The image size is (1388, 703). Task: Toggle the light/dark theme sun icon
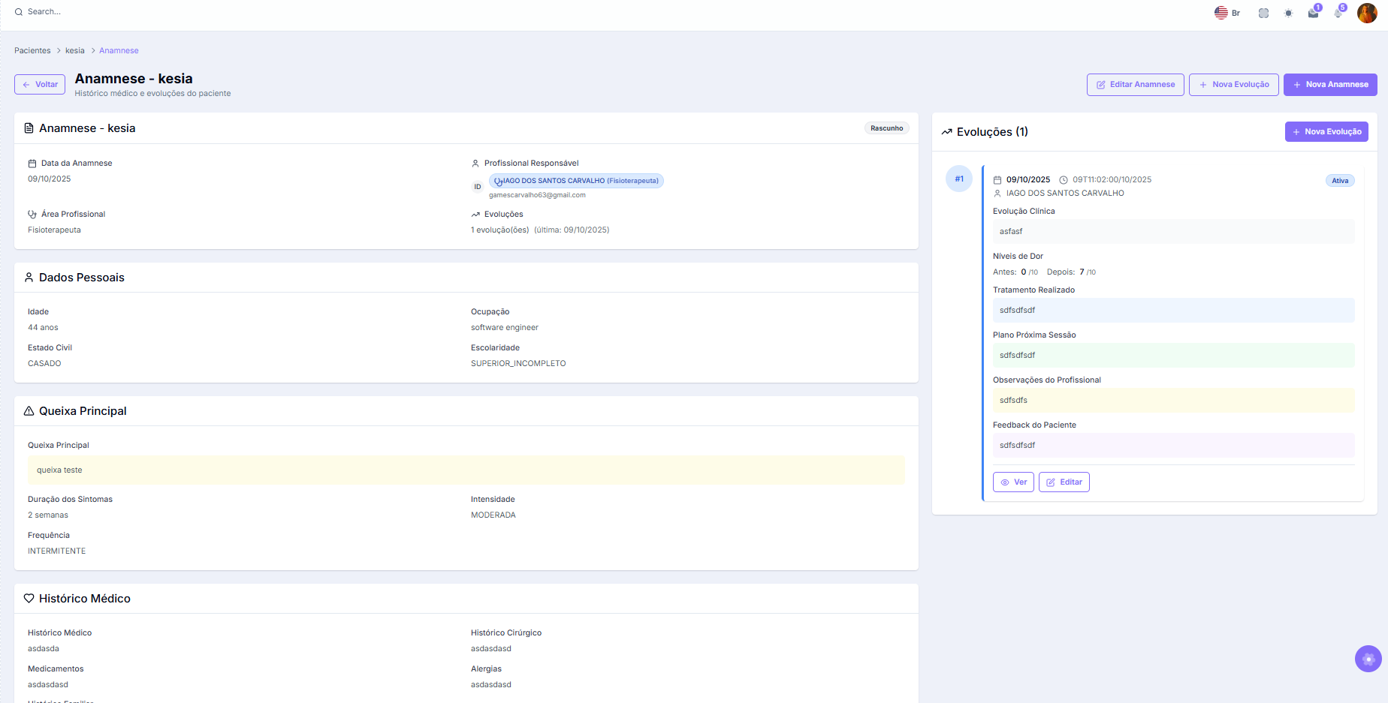point(1288,13)
